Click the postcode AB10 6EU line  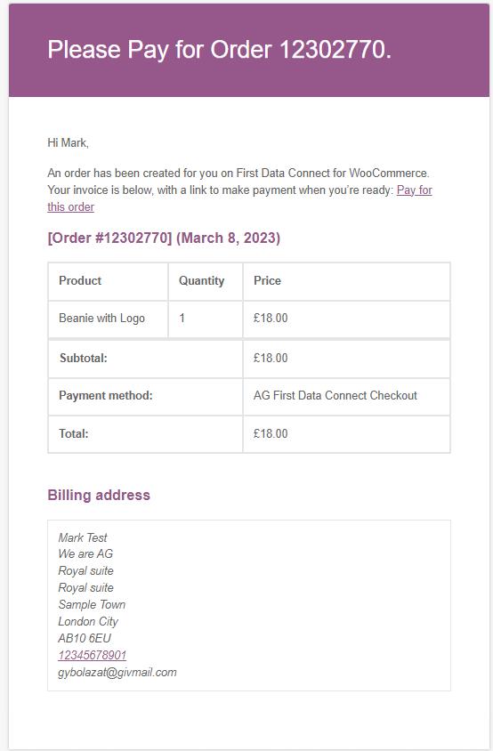[x=85, y=639]
